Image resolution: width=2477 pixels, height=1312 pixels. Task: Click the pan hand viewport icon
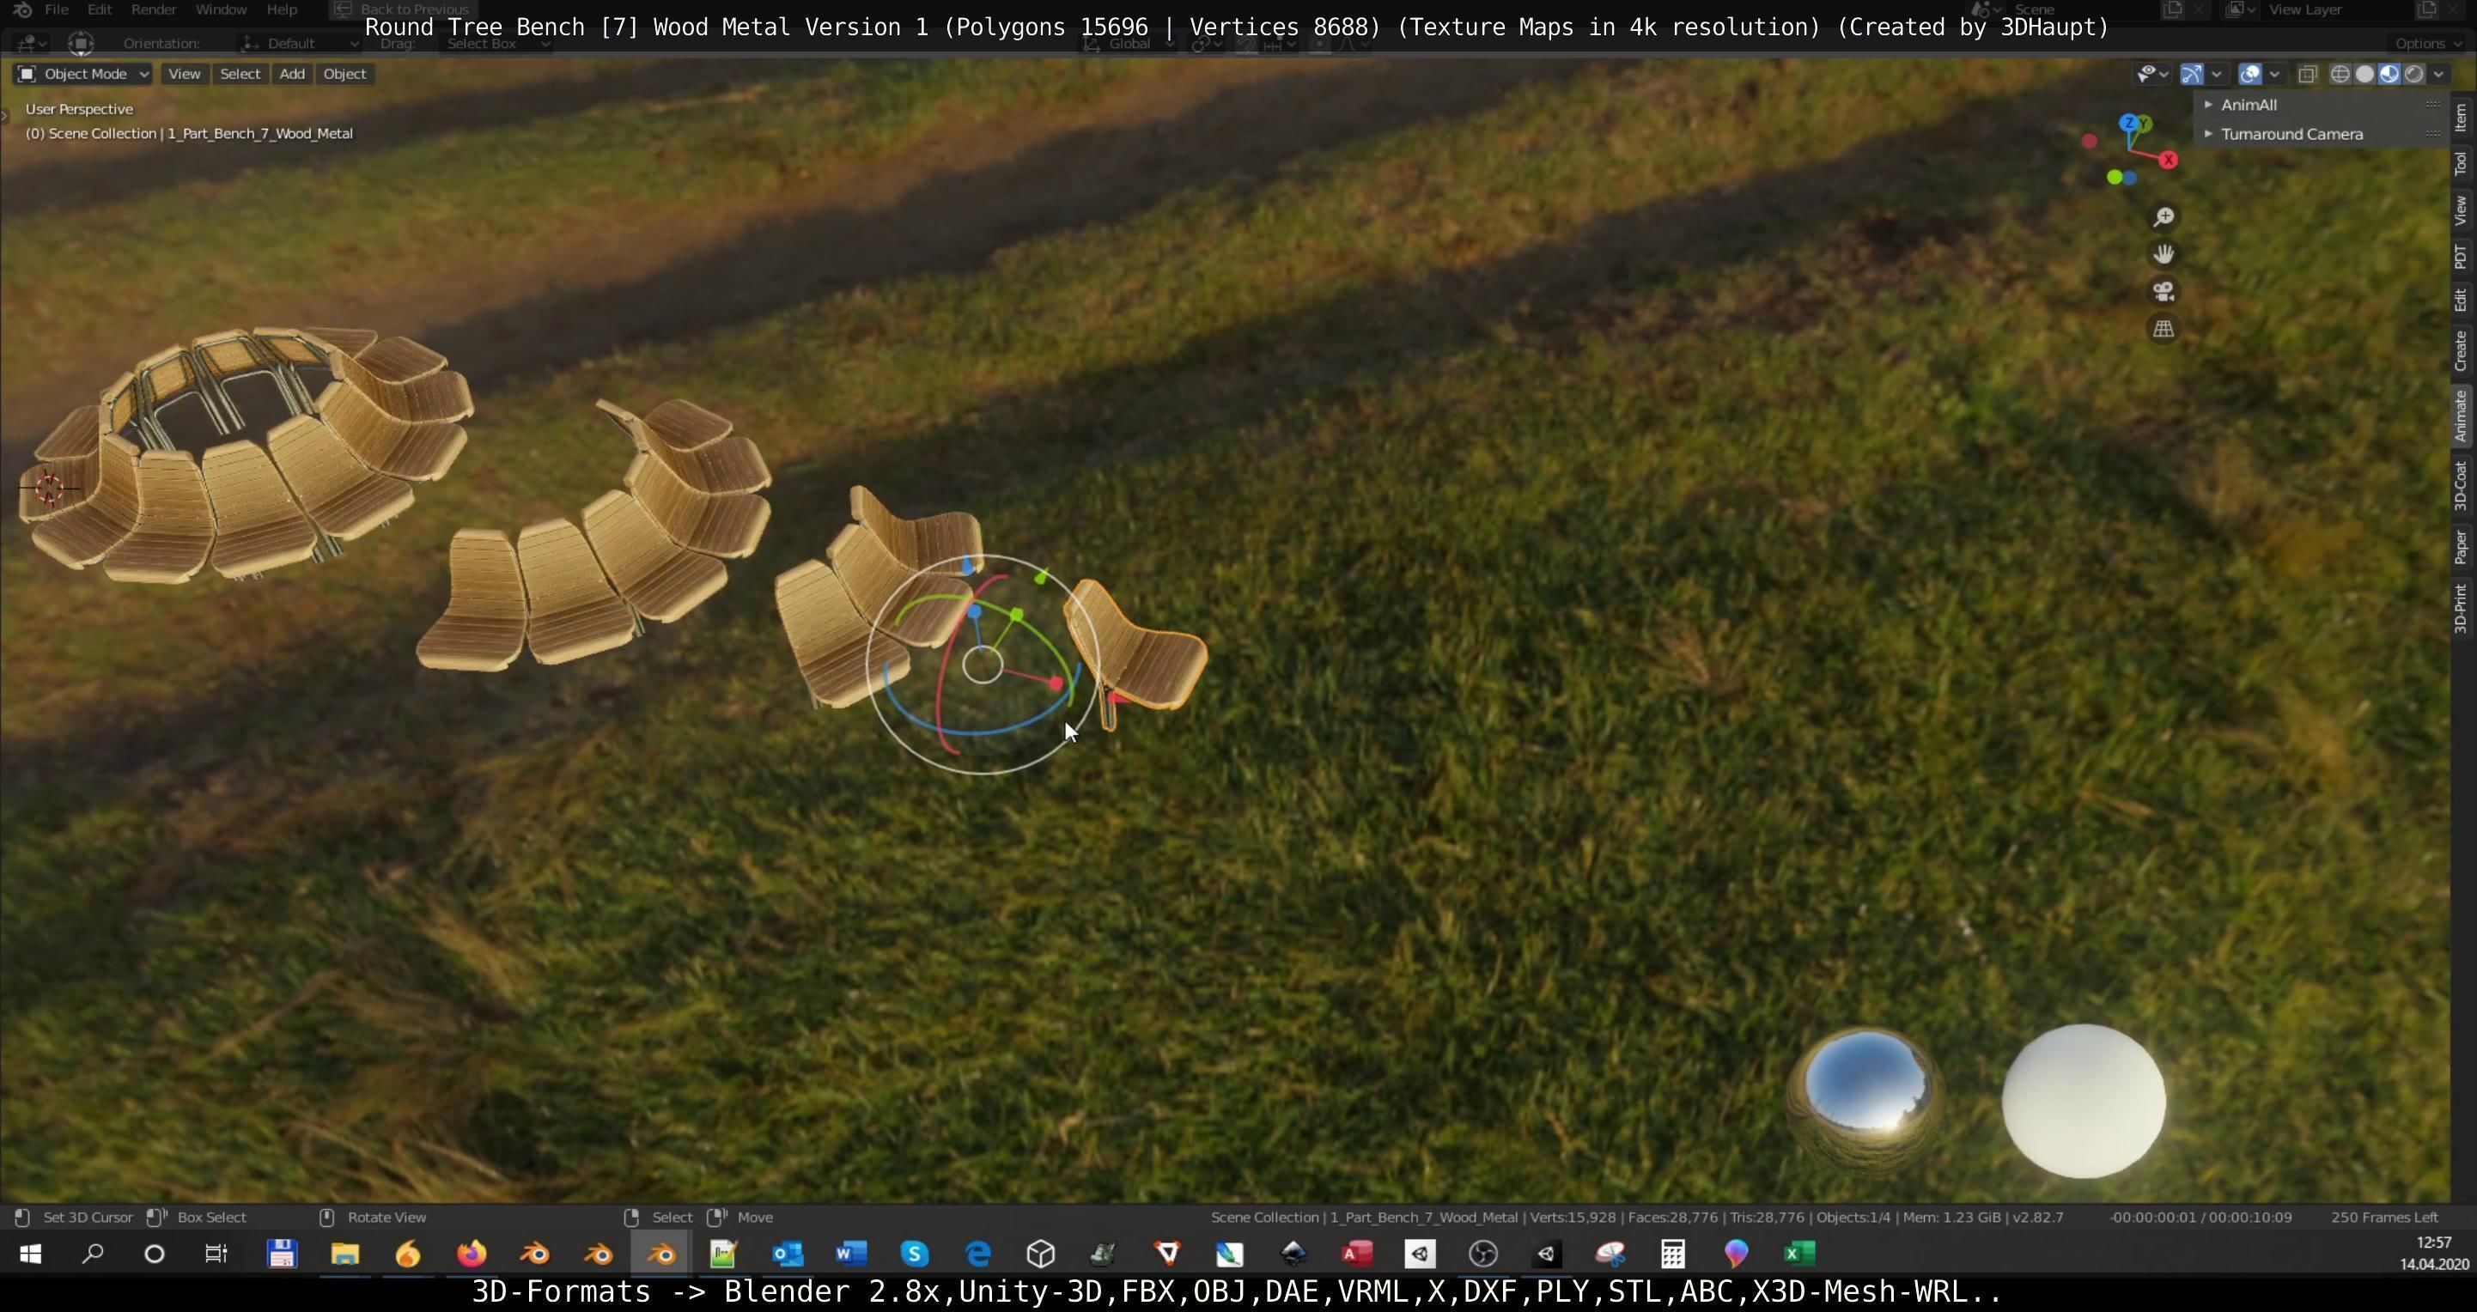(2163, 255)
